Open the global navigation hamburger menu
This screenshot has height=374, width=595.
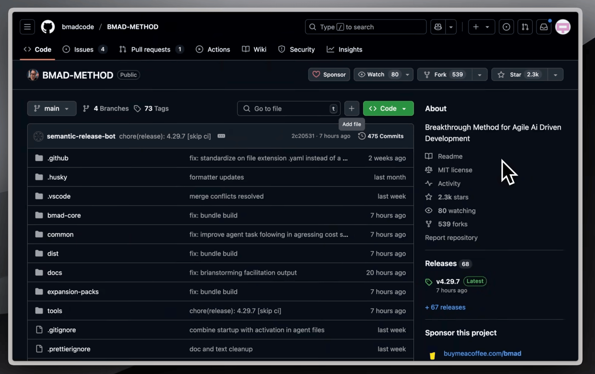click(27, 27)
